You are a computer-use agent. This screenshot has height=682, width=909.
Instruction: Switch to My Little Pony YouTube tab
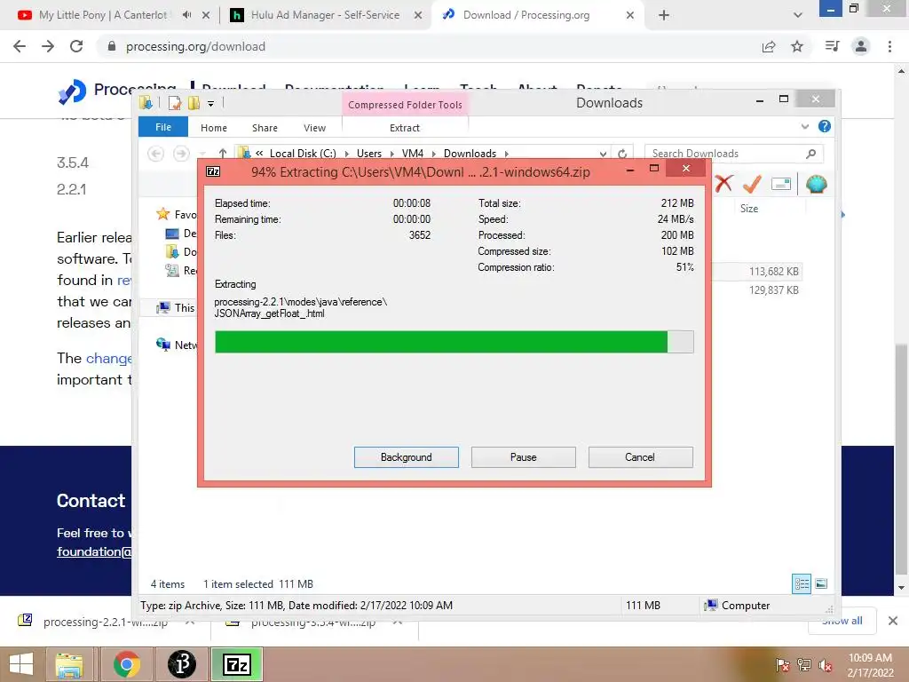[x=103, y=15]
